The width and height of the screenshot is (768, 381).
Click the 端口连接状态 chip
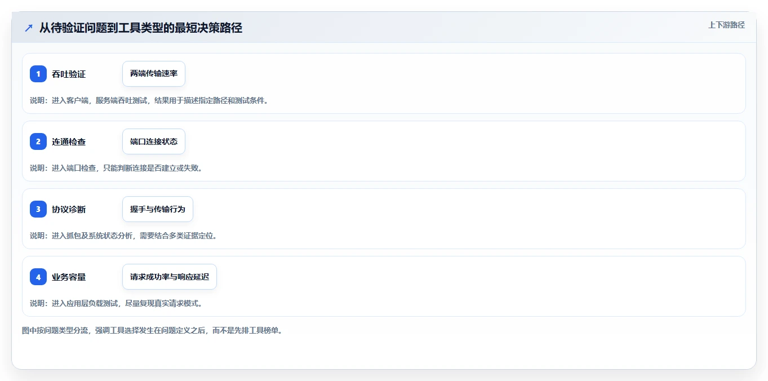pyautogui.click(x=154, y=141)
